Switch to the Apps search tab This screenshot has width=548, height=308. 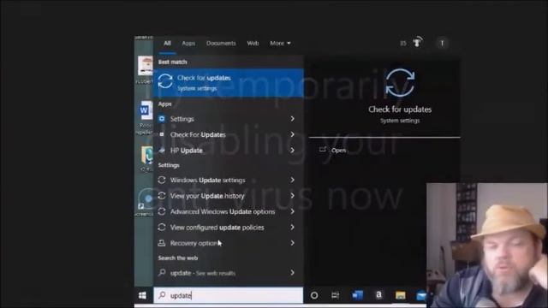[188, 44]
